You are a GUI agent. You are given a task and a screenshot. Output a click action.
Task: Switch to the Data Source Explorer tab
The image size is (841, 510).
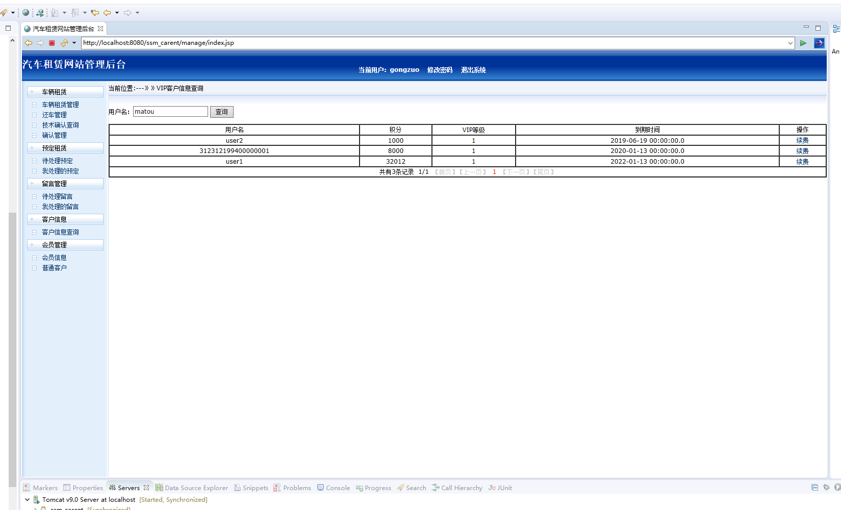[192, 488]
